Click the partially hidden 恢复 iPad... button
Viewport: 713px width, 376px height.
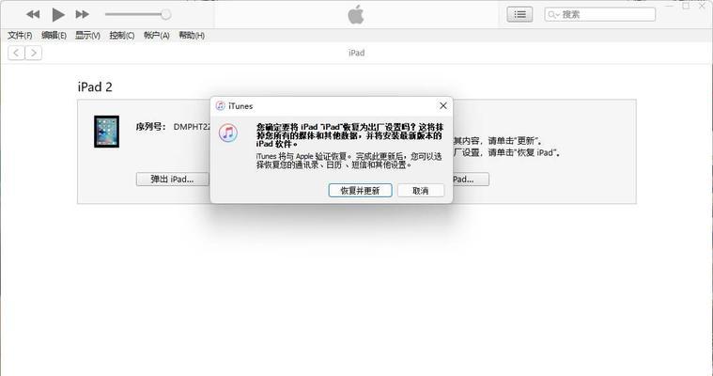tap(471, 180)
